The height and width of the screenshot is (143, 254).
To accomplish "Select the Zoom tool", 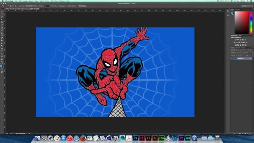I will 2,62.
